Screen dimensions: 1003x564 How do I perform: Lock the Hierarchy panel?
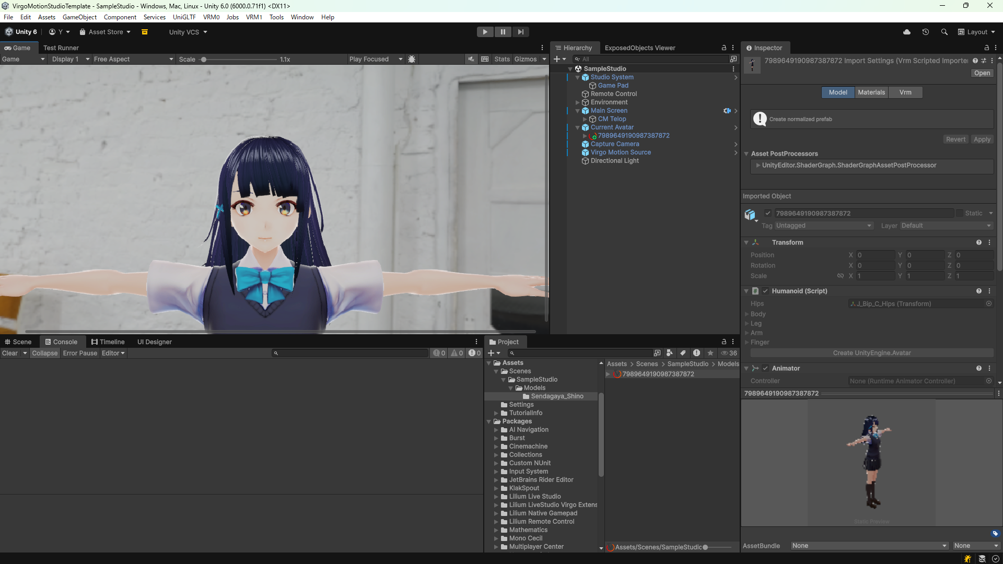(x=724, y=48)
